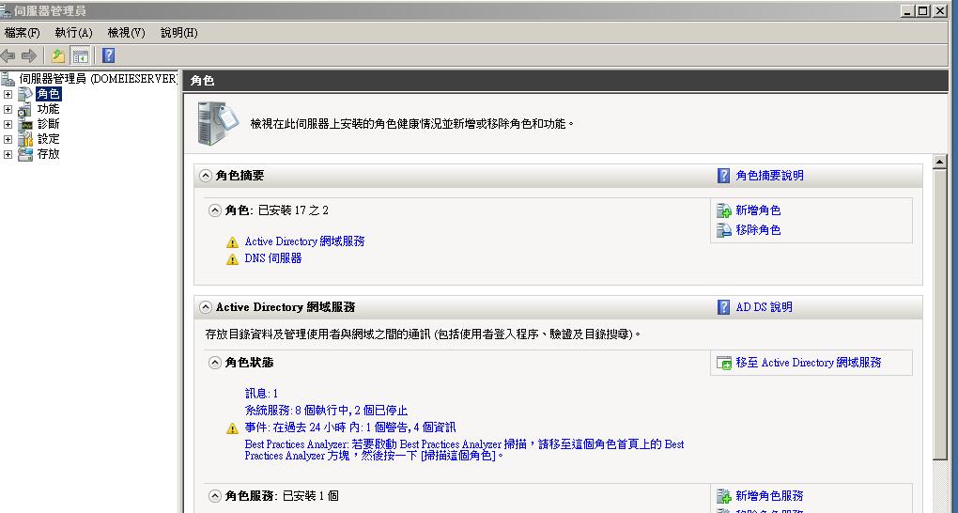Screen dimensions: 958x513
Task: Collapse the 角色摘要 section
Action: tap(205, 176)
